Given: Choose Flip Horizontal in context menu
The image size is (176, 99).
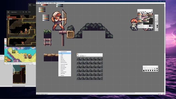Looking at the screenshot, I should tap(65, 67).
